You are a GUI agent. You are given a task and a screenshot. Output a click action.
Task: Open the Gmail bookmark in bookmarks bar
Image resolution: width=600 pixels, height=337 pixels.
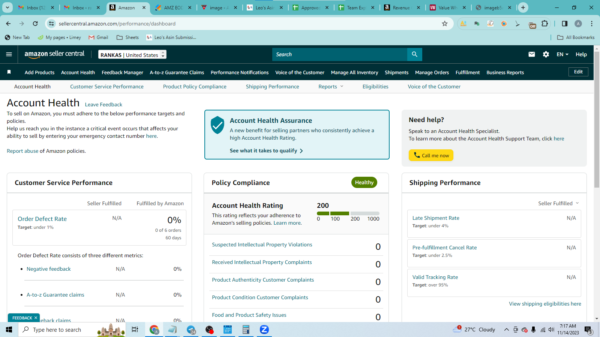tap(98, 37)
